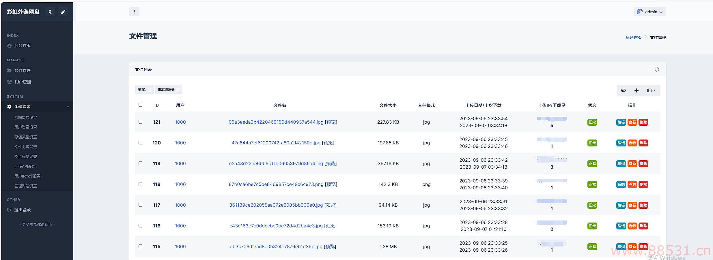This screenshot has width=713, height=260.
Task: Open 文件管理 in sidebar
Action: 23,70
